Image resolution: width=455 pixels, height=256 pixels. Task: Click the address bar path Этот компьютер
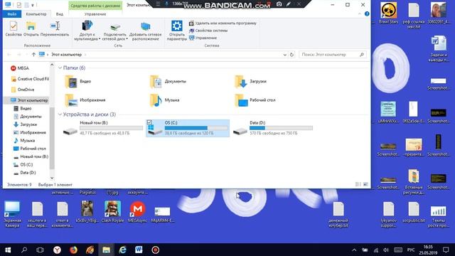coord(66,55)
